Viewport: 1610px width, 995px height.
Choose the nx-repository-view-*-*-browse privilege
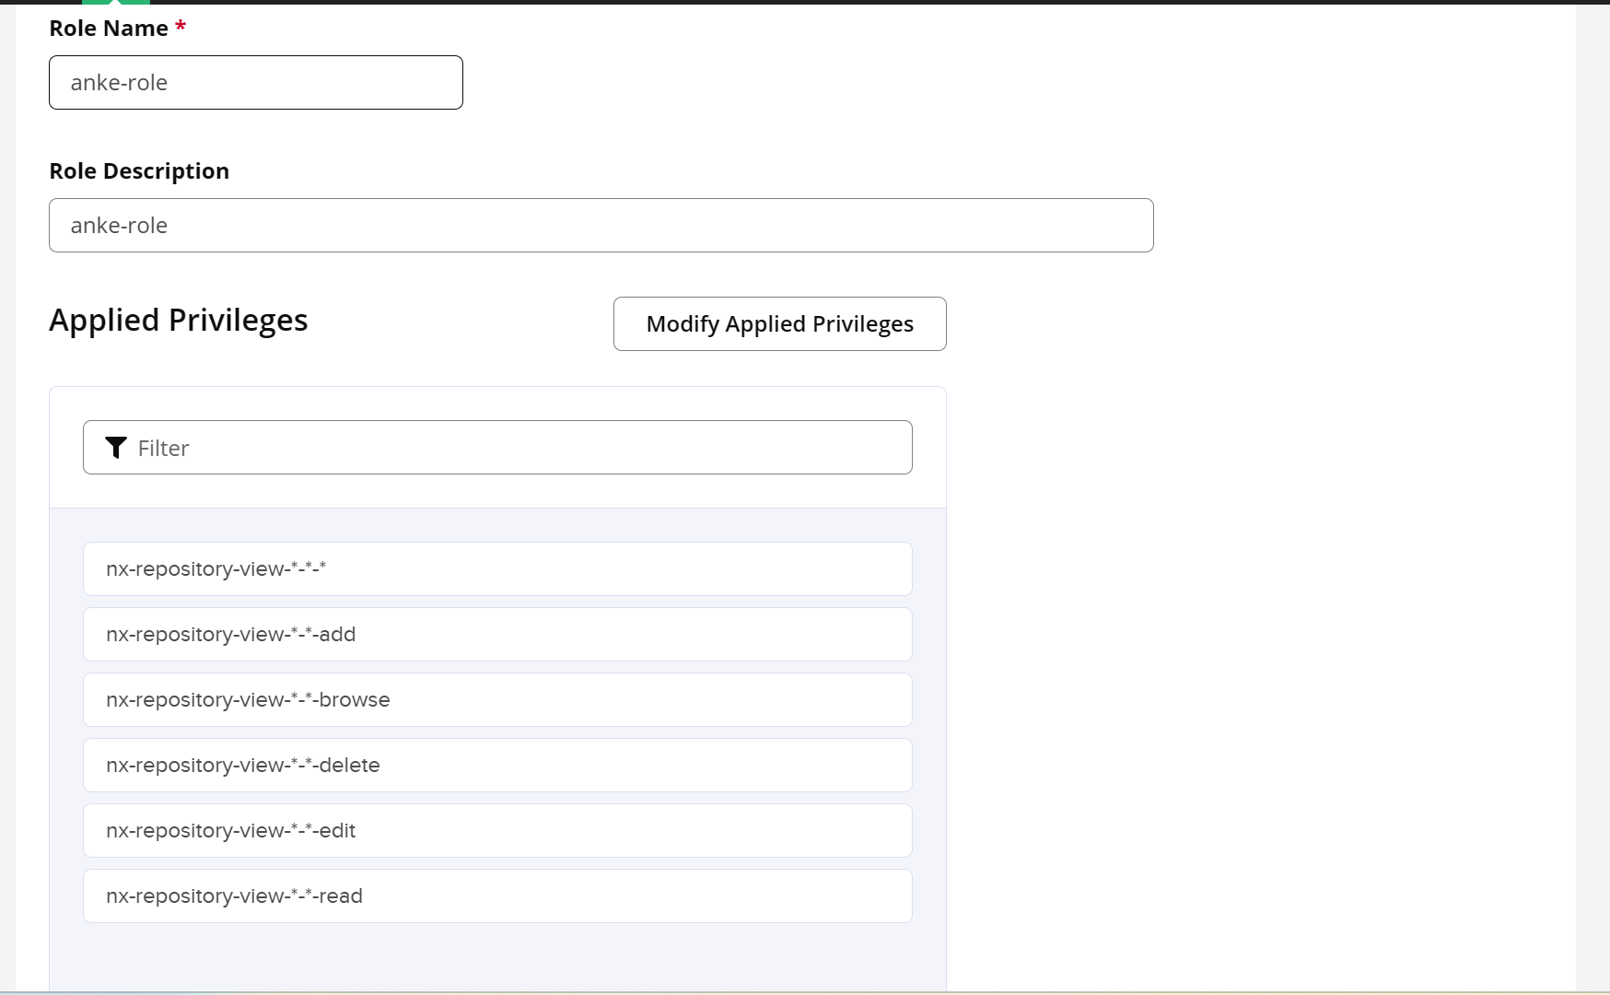(497, 700)
